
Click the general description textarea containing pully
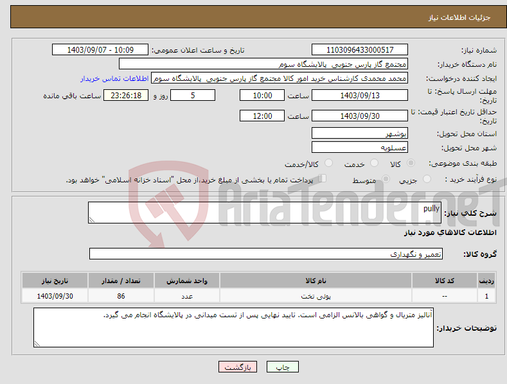coord(265,213)
